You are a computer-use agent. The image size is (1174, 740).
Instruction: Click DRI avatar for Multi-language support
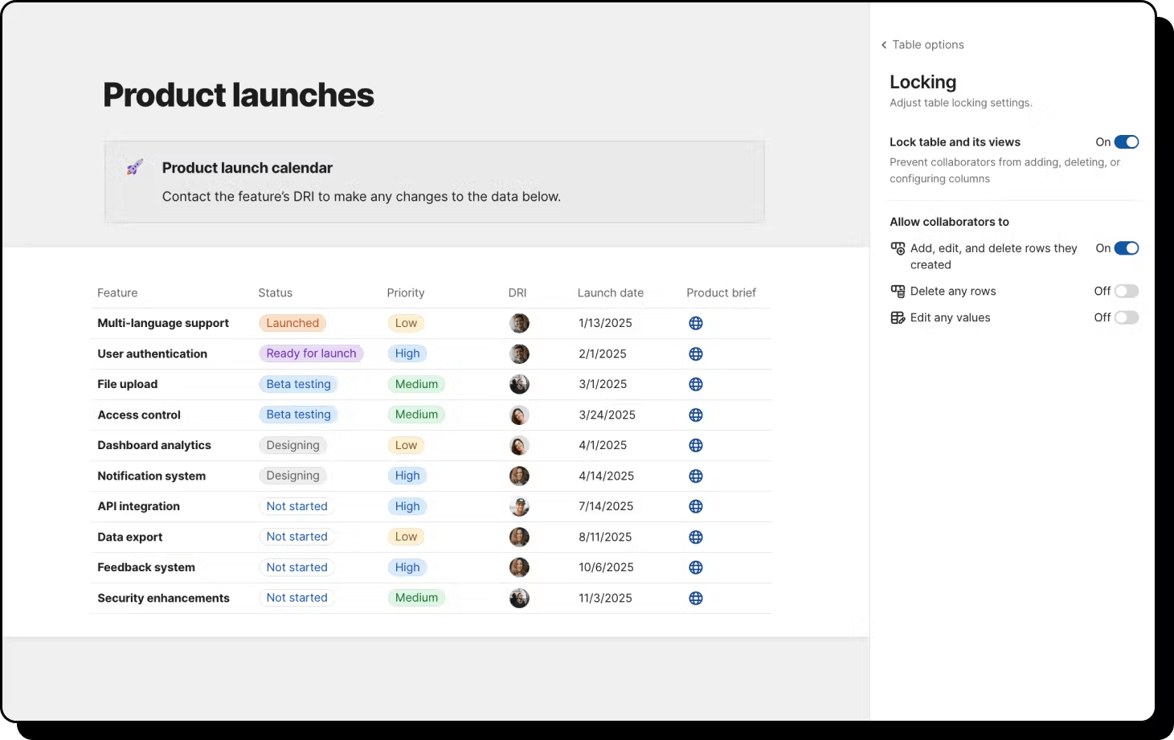click(519, 323)
